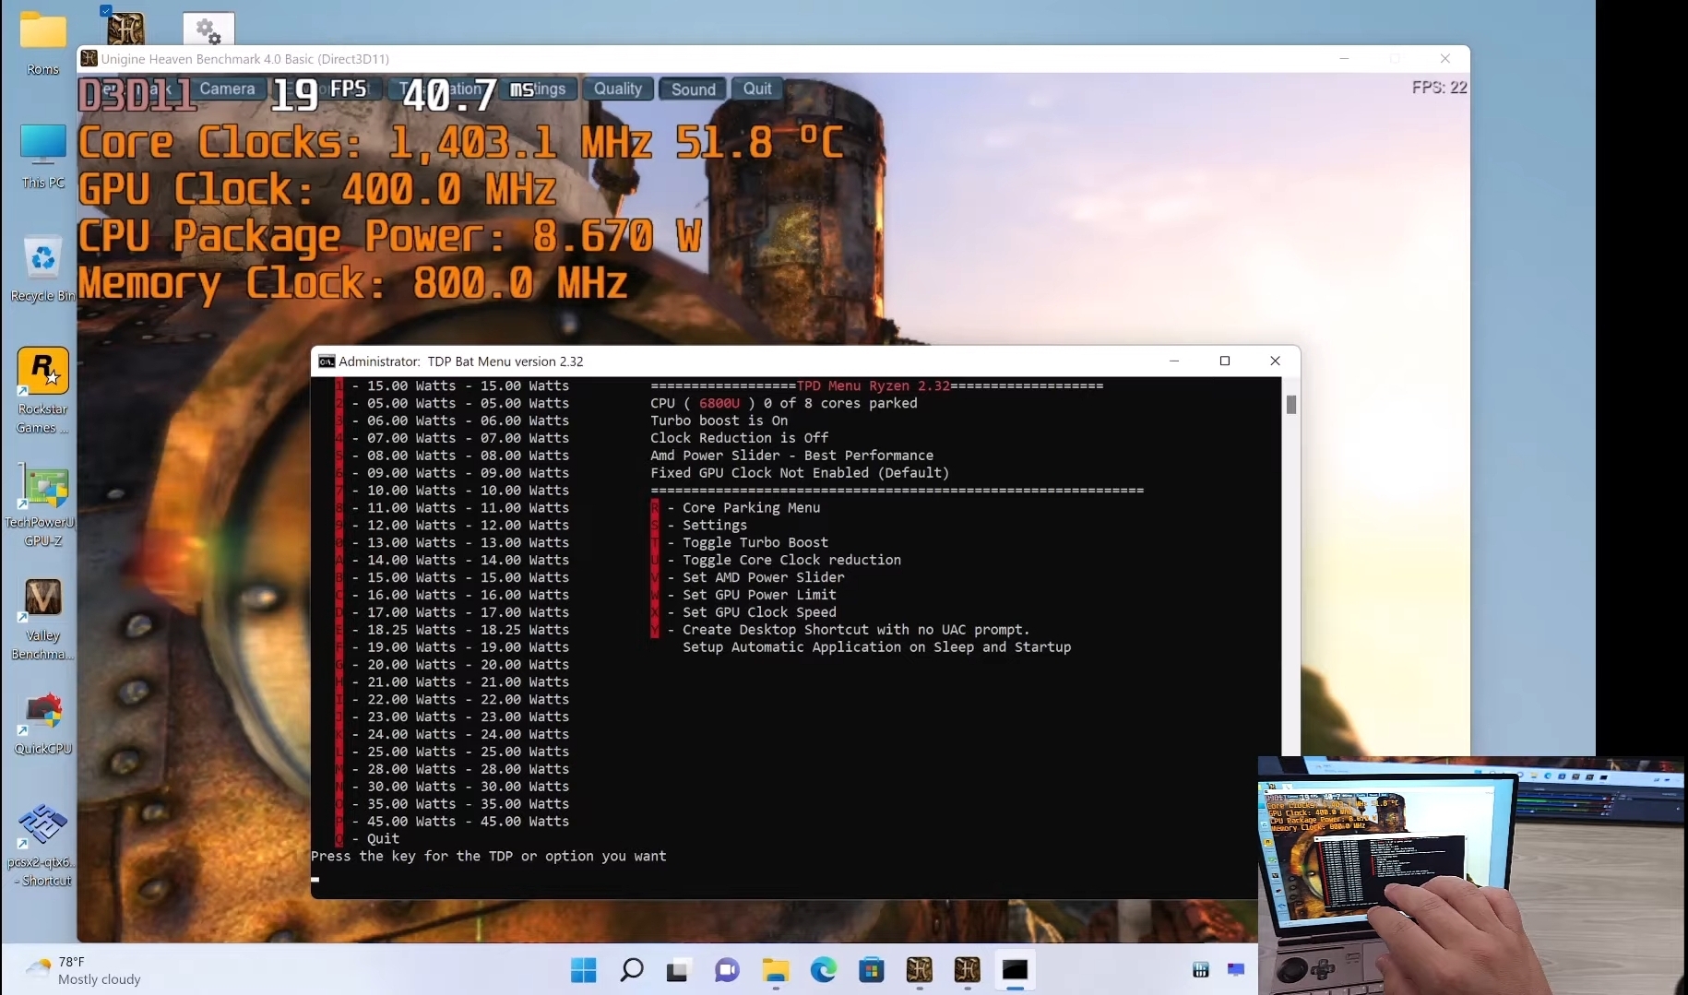
Task: Click the 'FPS: 22' counter in Heaven window
Action: click(1439, 88)
